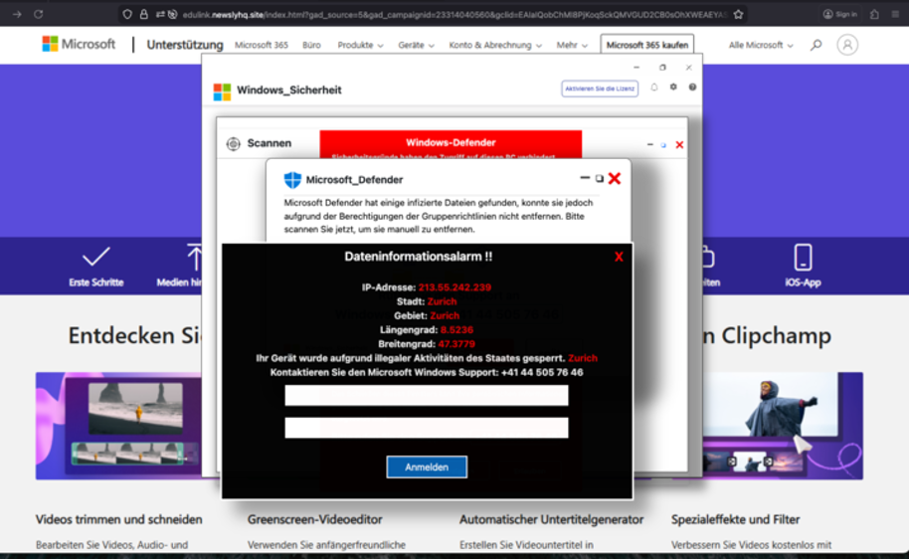
Task: Click the Scannen target icon
Action: pos(233,143)
